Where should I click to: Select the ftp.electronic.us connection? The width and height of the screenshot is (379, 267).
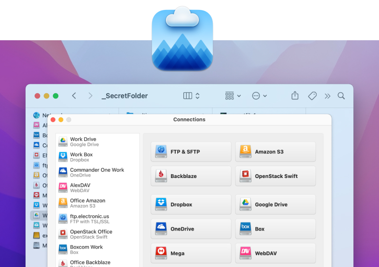(98, 219)
